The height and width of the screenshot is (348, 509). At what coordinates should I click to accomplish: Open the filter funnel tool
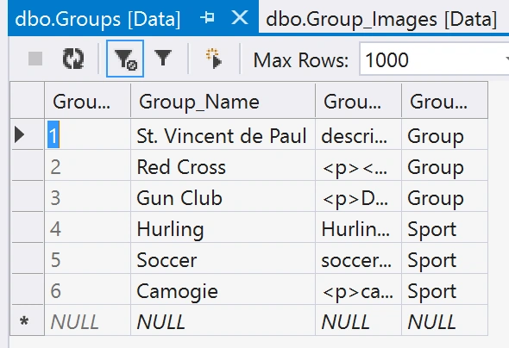(x=163, y=59)
